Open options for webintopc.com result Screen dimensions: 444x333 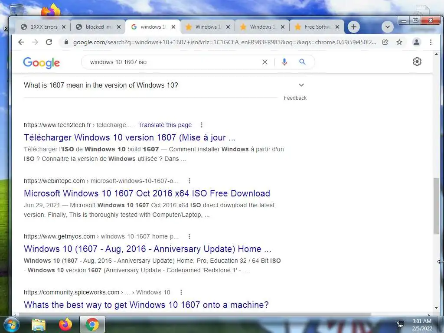(189, 181)
